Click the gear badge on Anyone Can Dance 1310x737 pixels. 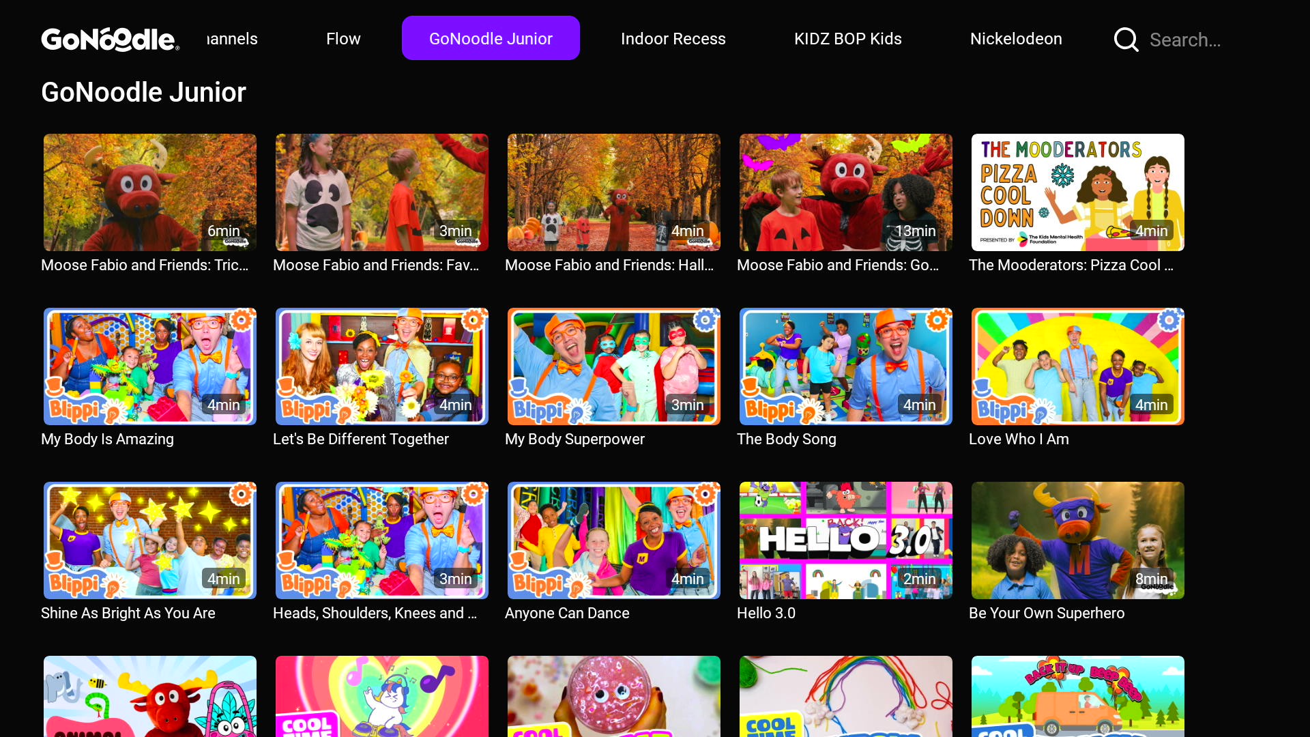[706, 493]
